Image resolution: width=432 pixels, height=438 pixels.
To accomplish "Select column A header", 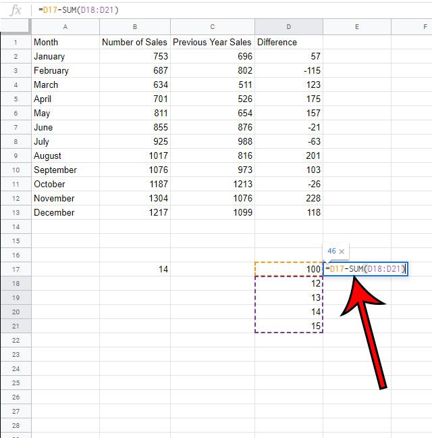I will 65,26.
